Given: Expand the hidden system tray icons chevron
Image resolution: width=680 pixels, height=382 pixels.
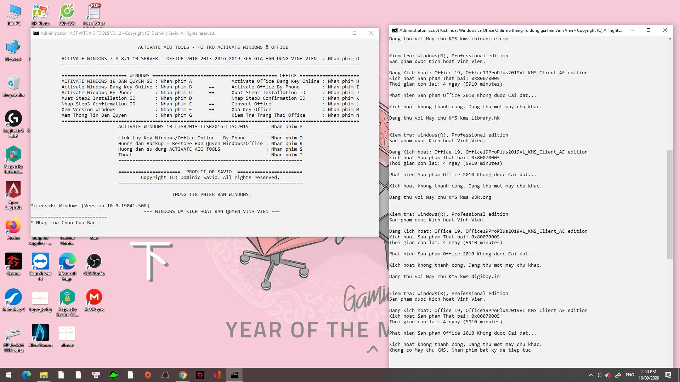Looking at the screenshot, I should [590, 375].
